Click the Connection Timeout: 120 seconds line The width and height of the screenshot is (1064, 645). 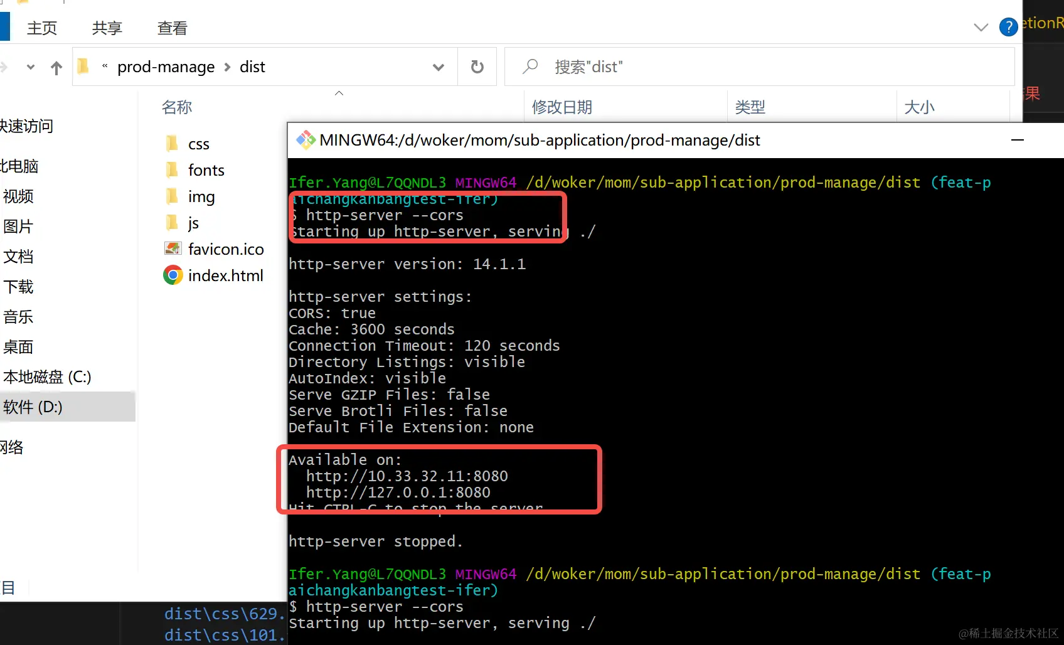tap(424, 346)
